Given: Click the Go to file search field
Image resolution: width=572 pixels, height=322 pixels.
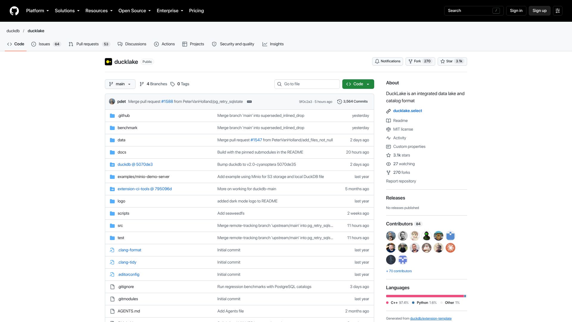Looking at the screenshot, I should (x=307, y=84).
